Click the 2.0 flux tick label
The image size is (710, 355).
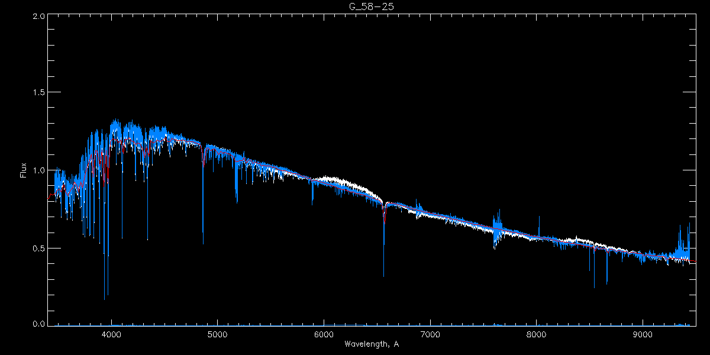(x=38, y=17)
